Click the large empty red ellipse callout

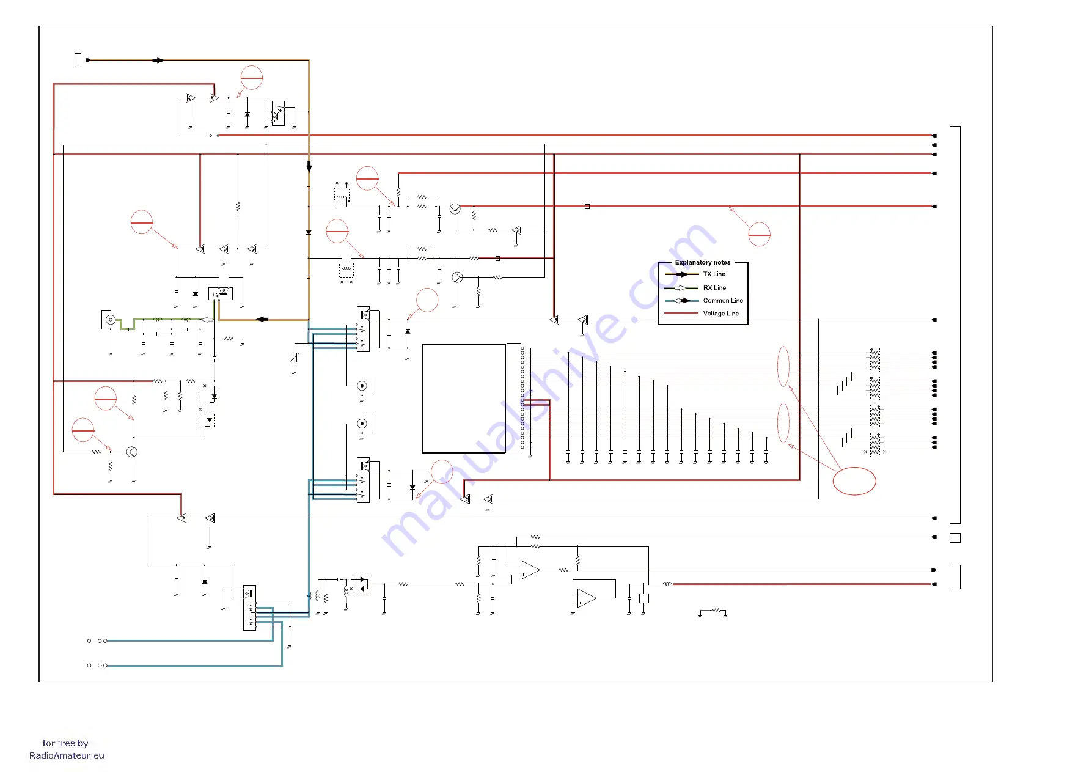pos(854,481)
